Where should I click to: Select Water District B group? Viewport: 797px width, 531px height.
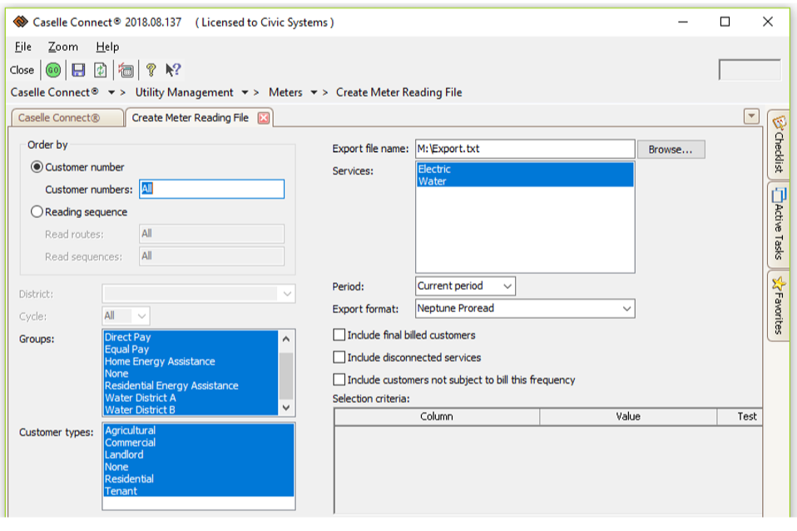point(191,409)
